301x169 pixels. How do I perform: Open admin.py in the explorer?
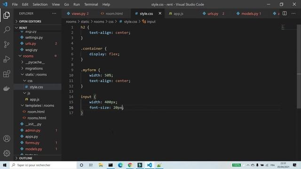pos(33,131)
